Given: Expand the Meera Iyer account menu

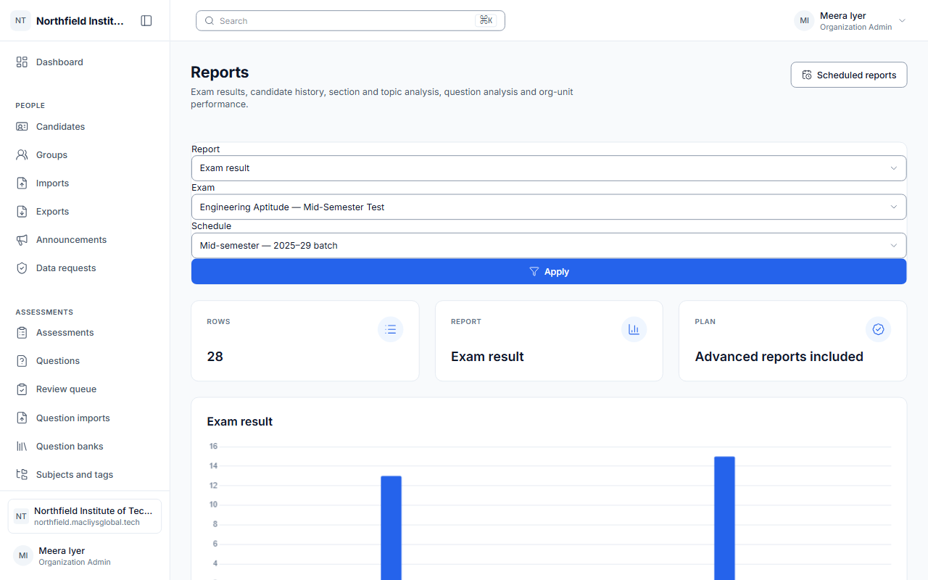Looking at the screenshot, I should click(850, 21).
